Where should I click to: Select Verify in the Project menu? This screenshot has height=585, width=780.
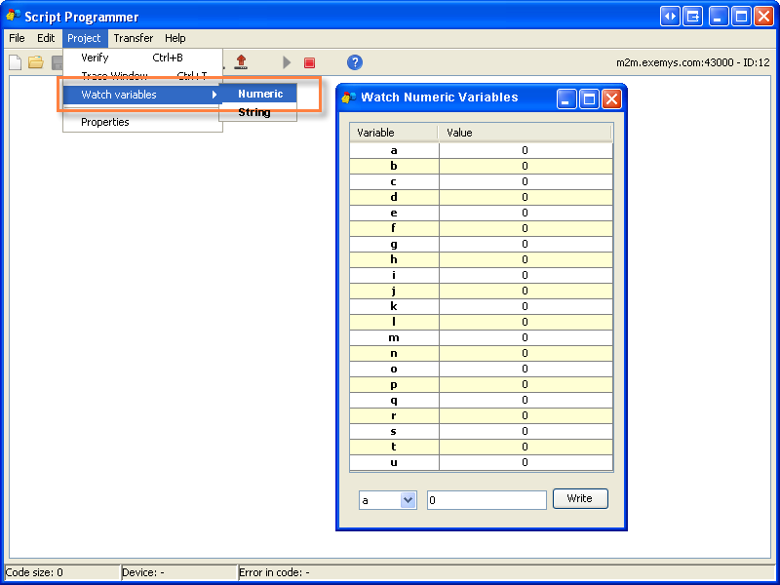pos(95,58)
